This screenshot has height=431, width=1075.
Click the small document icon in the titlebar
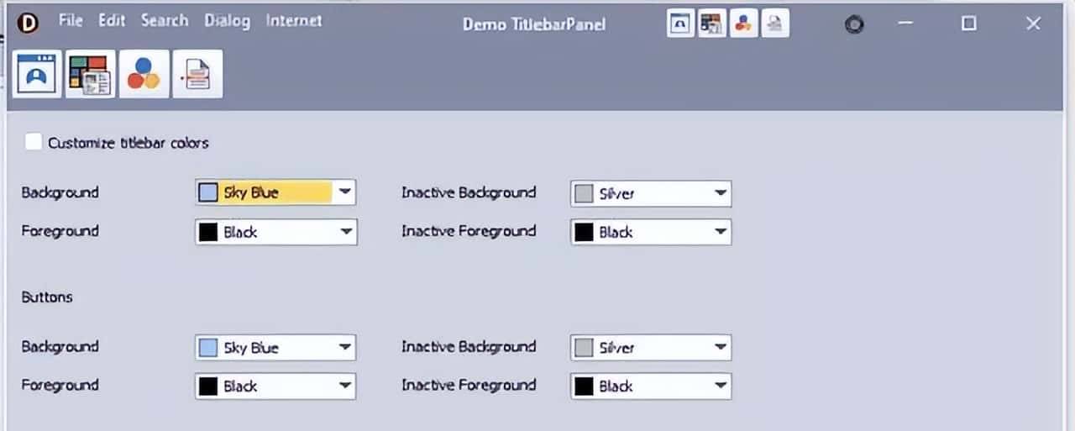(x=774, y=24)
